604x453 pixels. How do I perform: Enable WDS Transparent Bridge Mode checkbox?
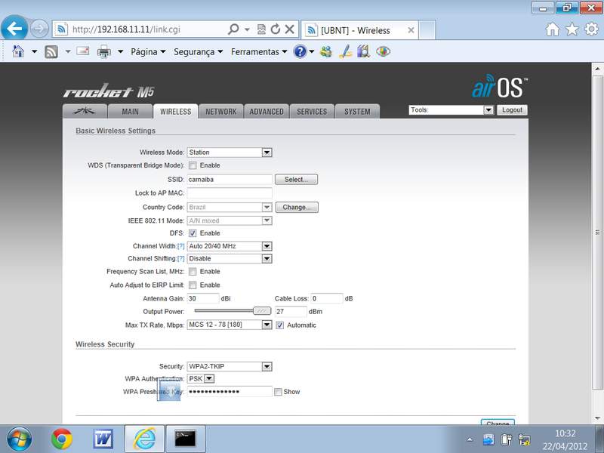tap(193, 165)
